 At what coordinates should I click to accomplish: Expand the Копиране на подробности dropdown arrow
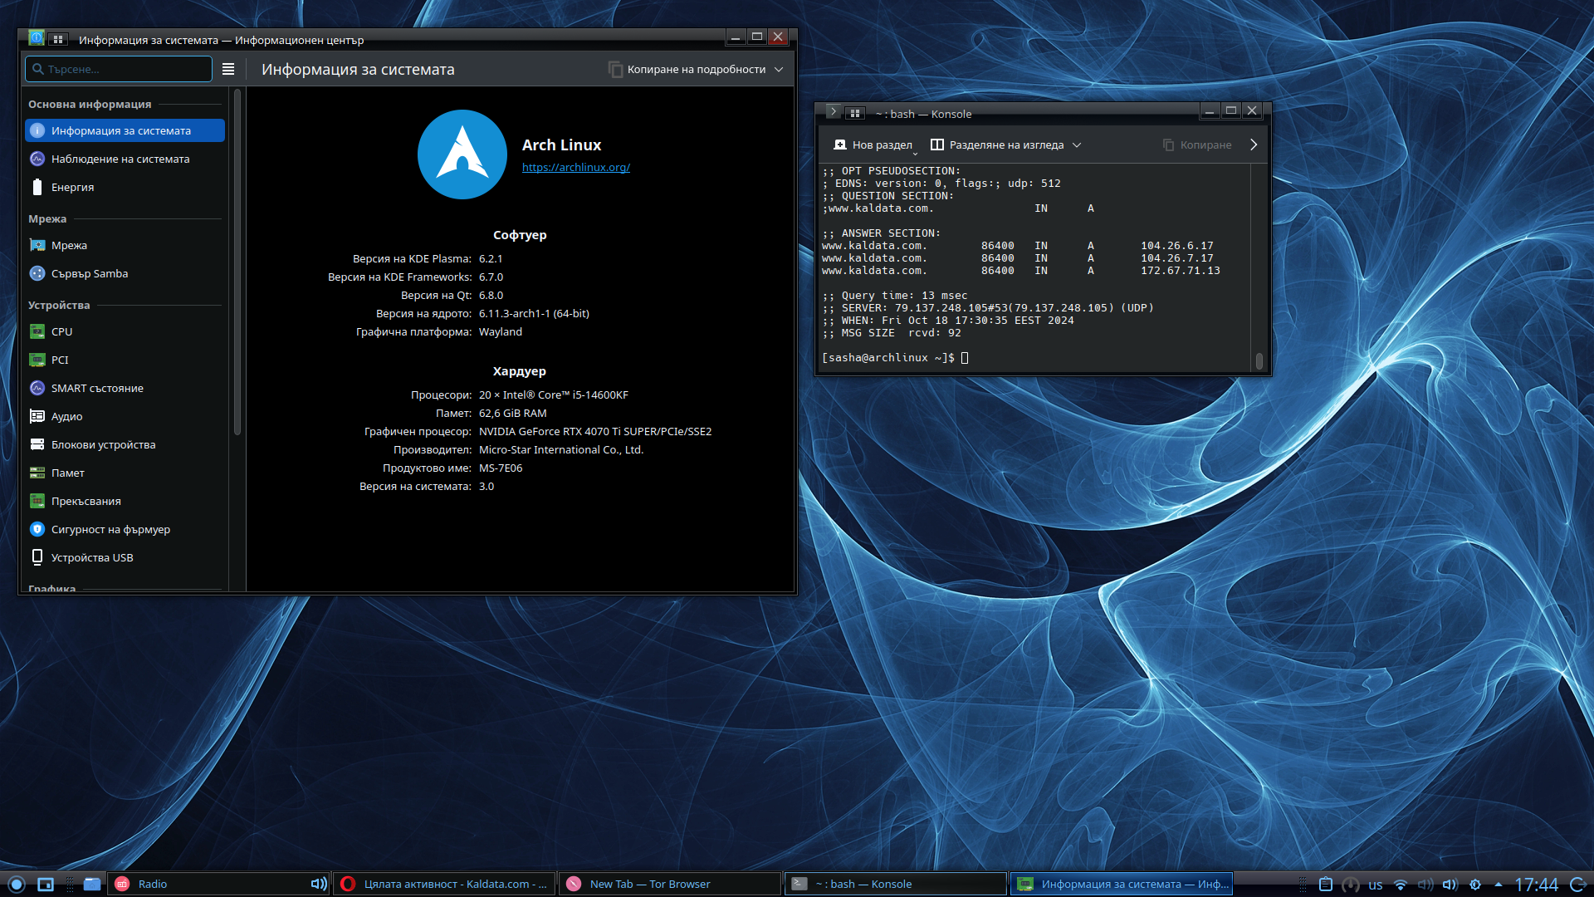(779, 70)
